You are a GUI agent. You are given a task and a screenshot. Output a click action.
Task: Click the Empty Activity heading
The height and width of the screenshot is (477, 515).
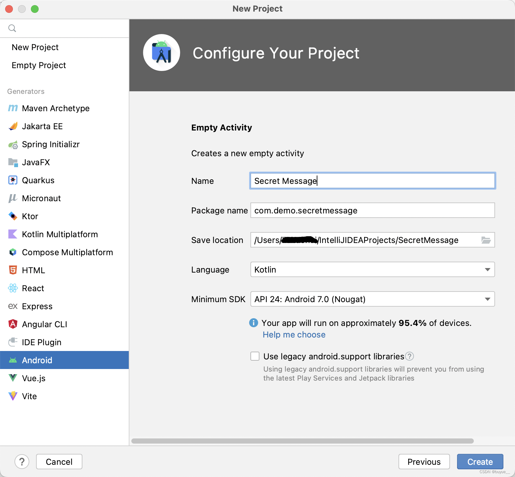tap(221, 128)
